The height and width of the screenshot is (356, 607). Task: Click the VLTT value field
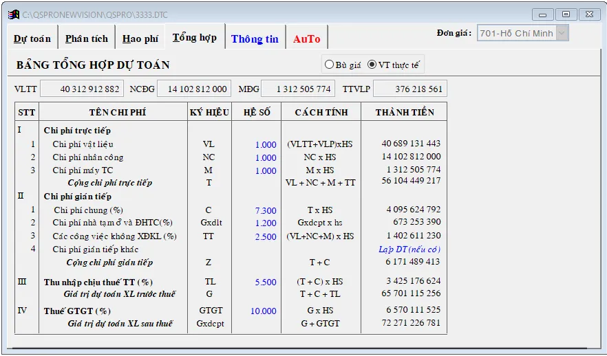click(82, 89)
